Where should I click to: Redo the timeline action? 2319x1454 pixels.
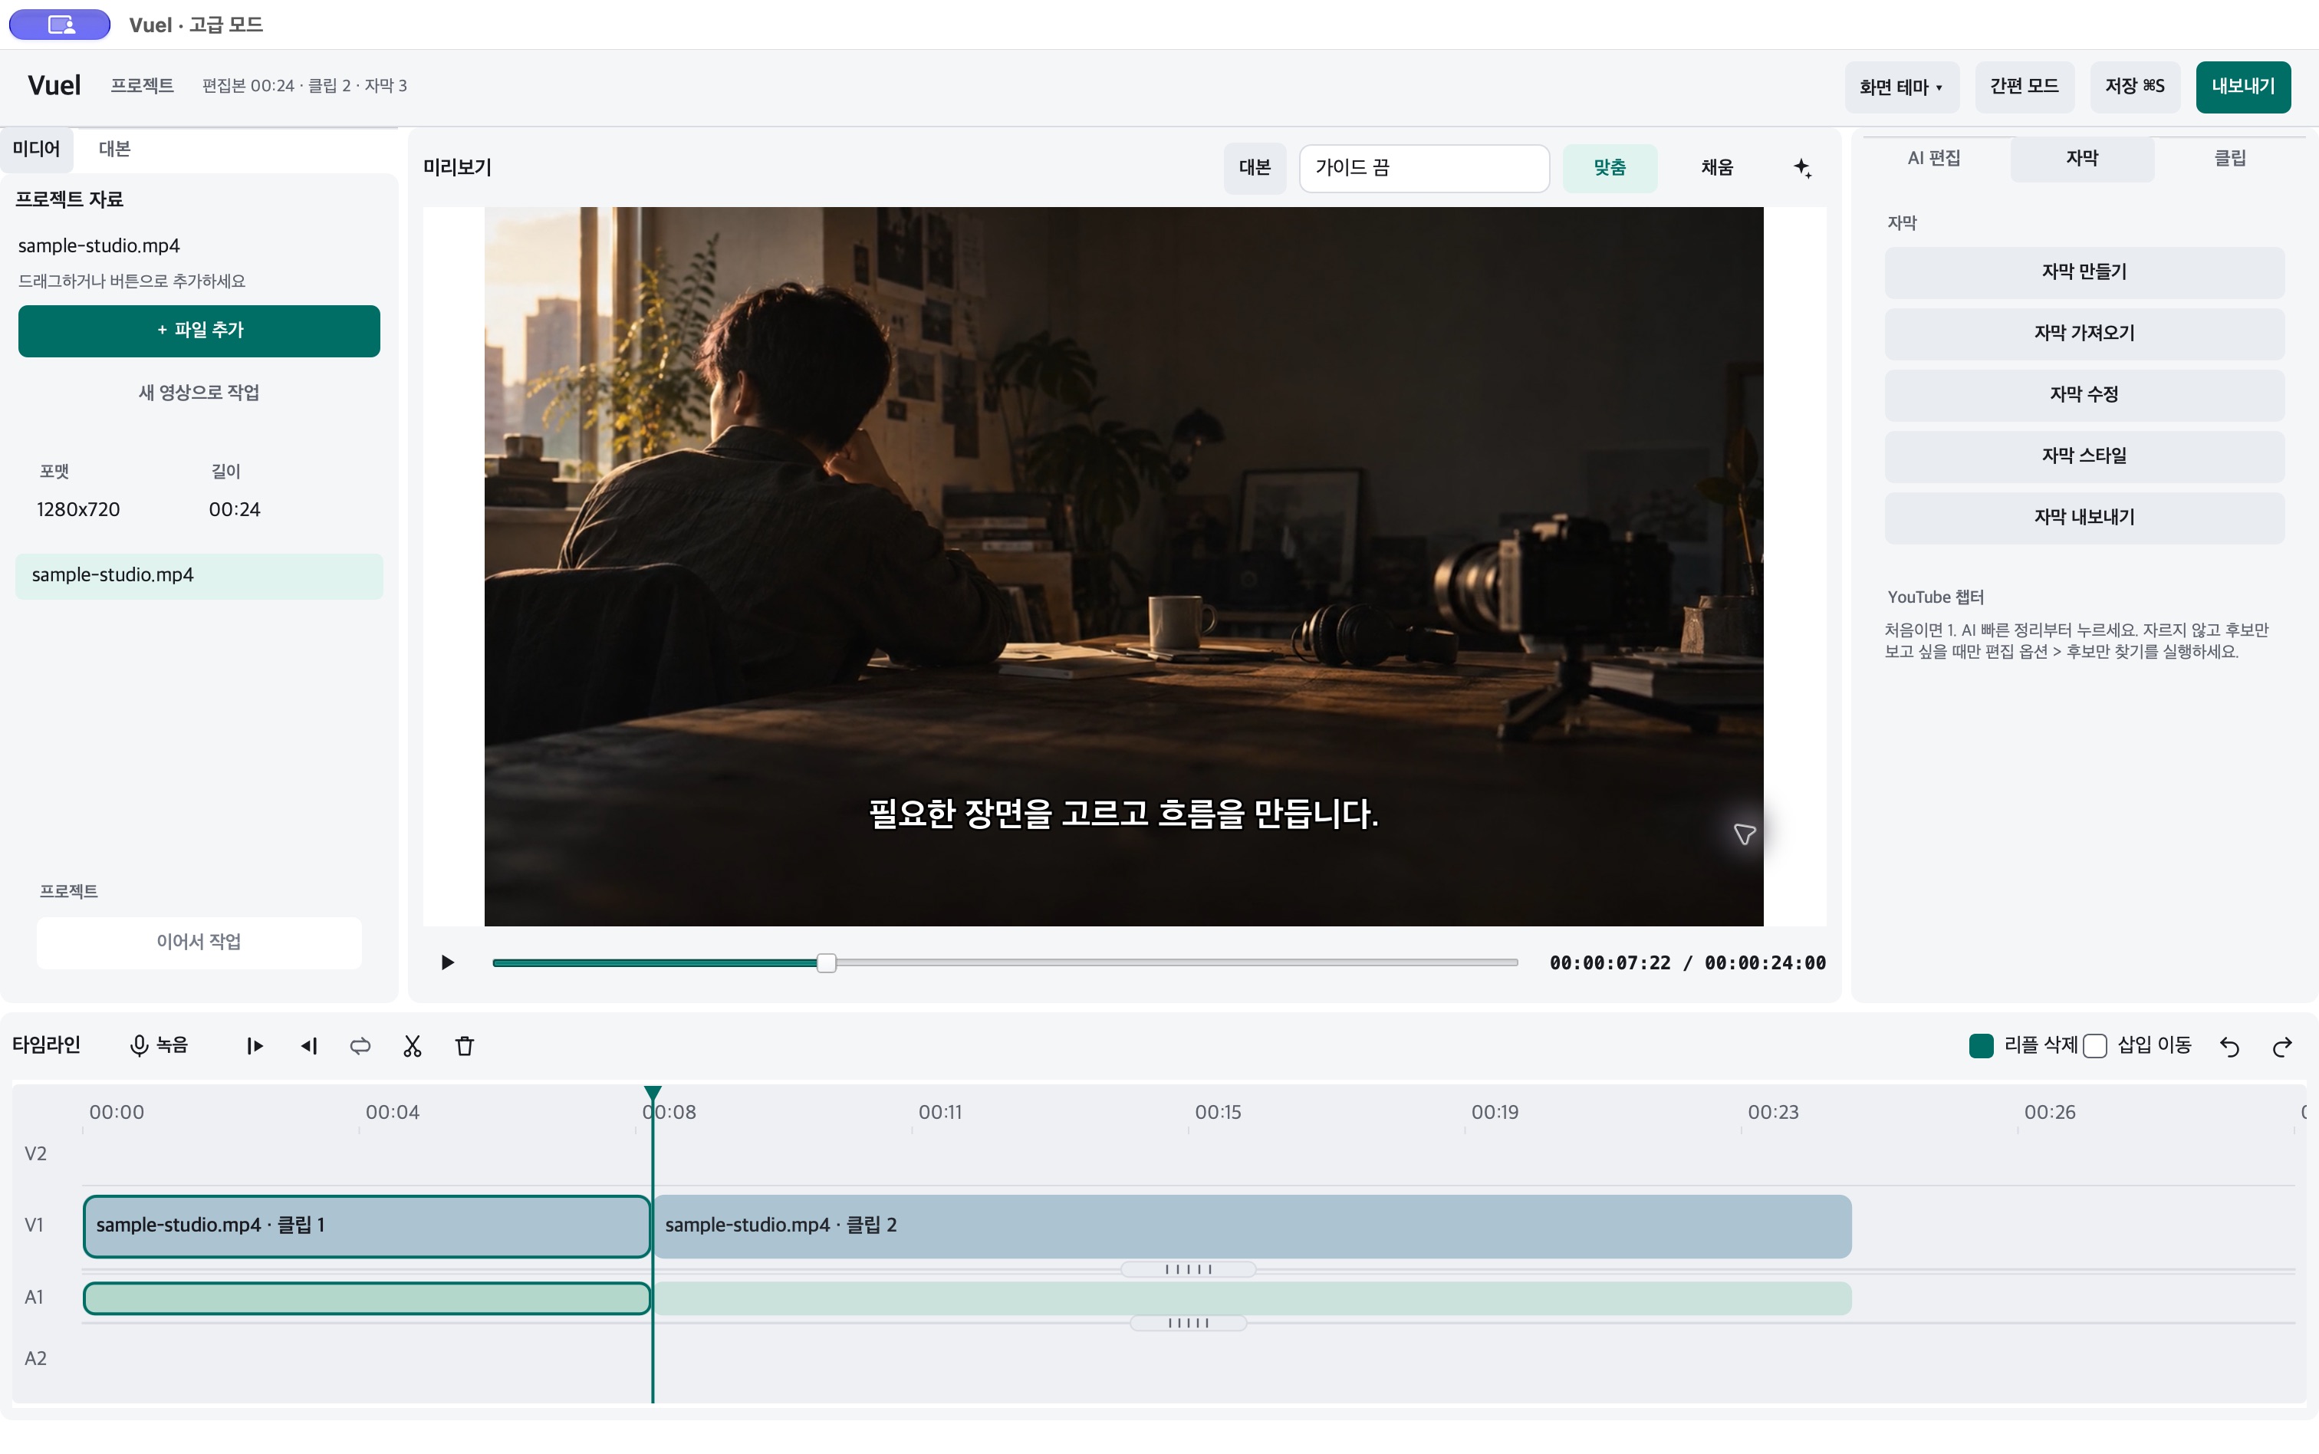(2281, 1046)
